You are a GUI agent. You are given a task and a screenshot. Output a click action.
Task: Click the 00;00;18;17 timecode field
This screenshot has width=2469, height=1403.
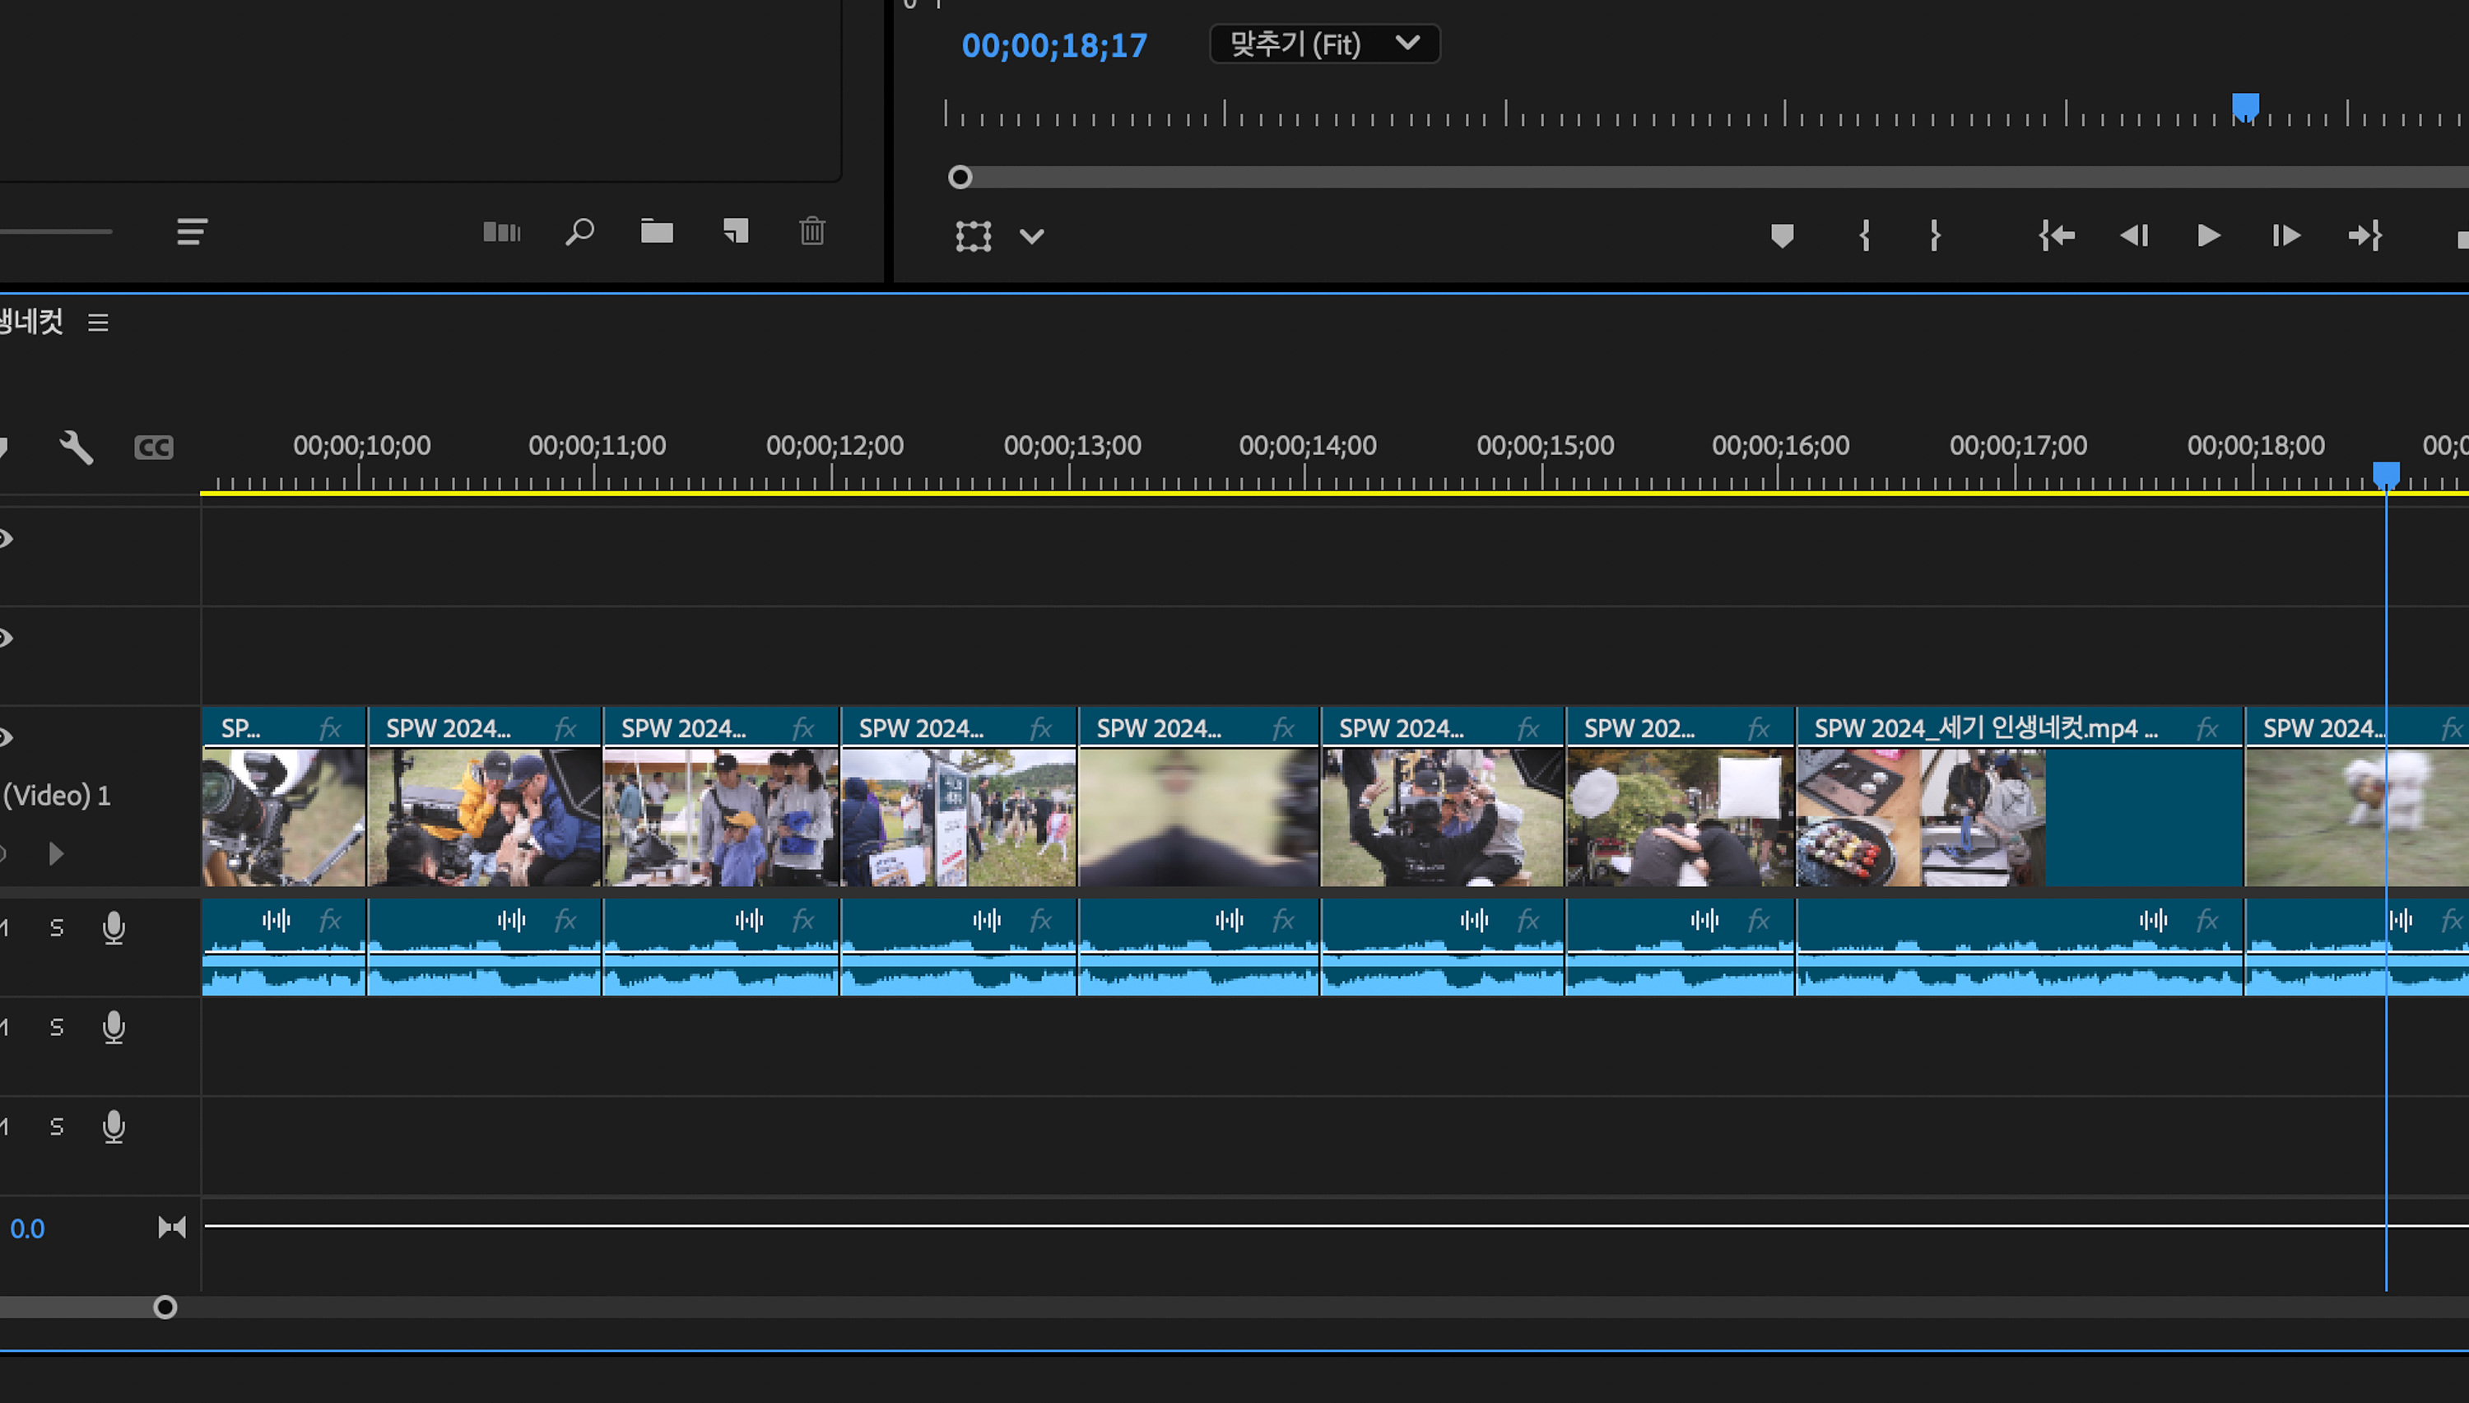click(x=1053, y=45)
